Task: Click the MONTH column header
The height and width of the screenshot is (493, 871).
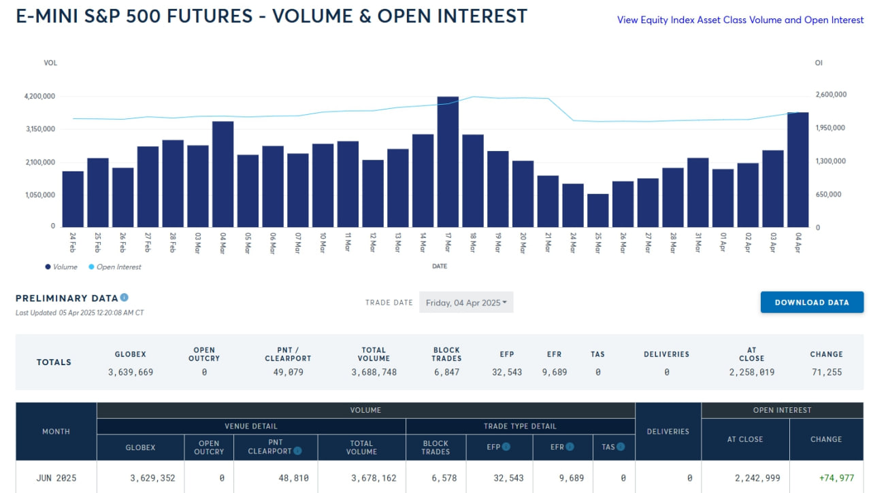Action: [x=56, y=431]
